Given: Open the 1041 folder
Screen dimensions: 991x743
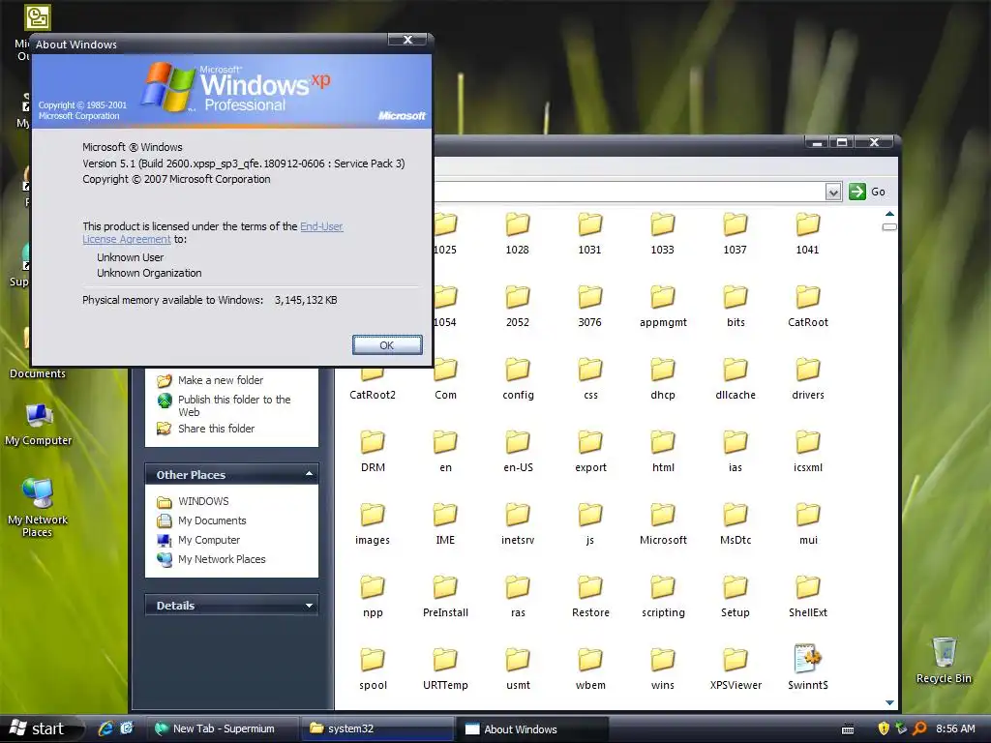Looking at the screenshot, I should (808, 232).
